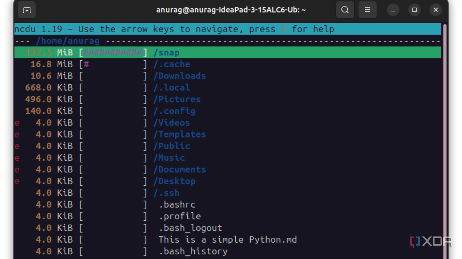
Task: Select the /Documents directory entry
Action: click(179, 170)
